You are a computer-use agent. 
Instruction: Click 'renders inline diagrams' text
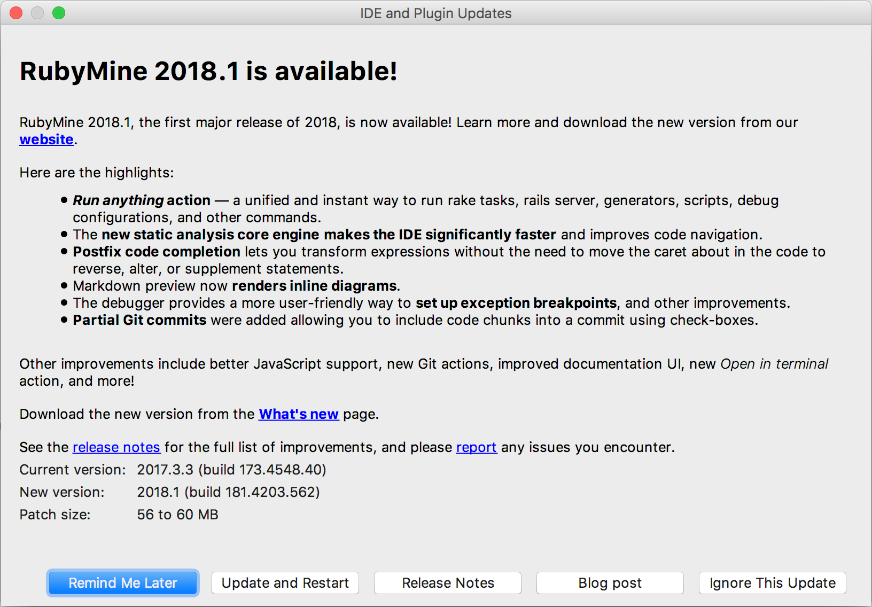pos(314,286)
